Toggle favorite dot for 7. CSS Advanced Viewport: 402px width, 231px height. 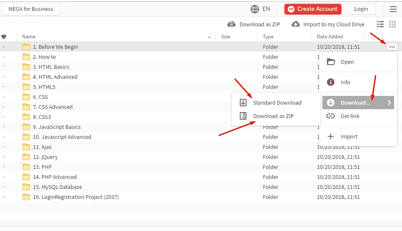(4, 107)
